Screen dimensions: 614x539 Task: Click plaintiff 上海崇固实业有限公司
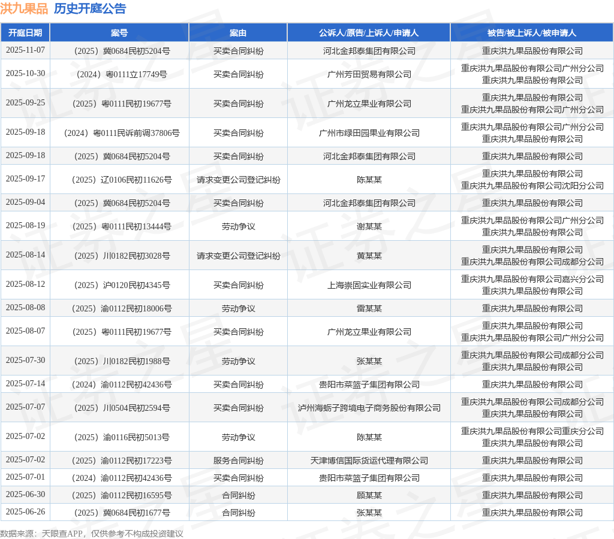(369, 285)
